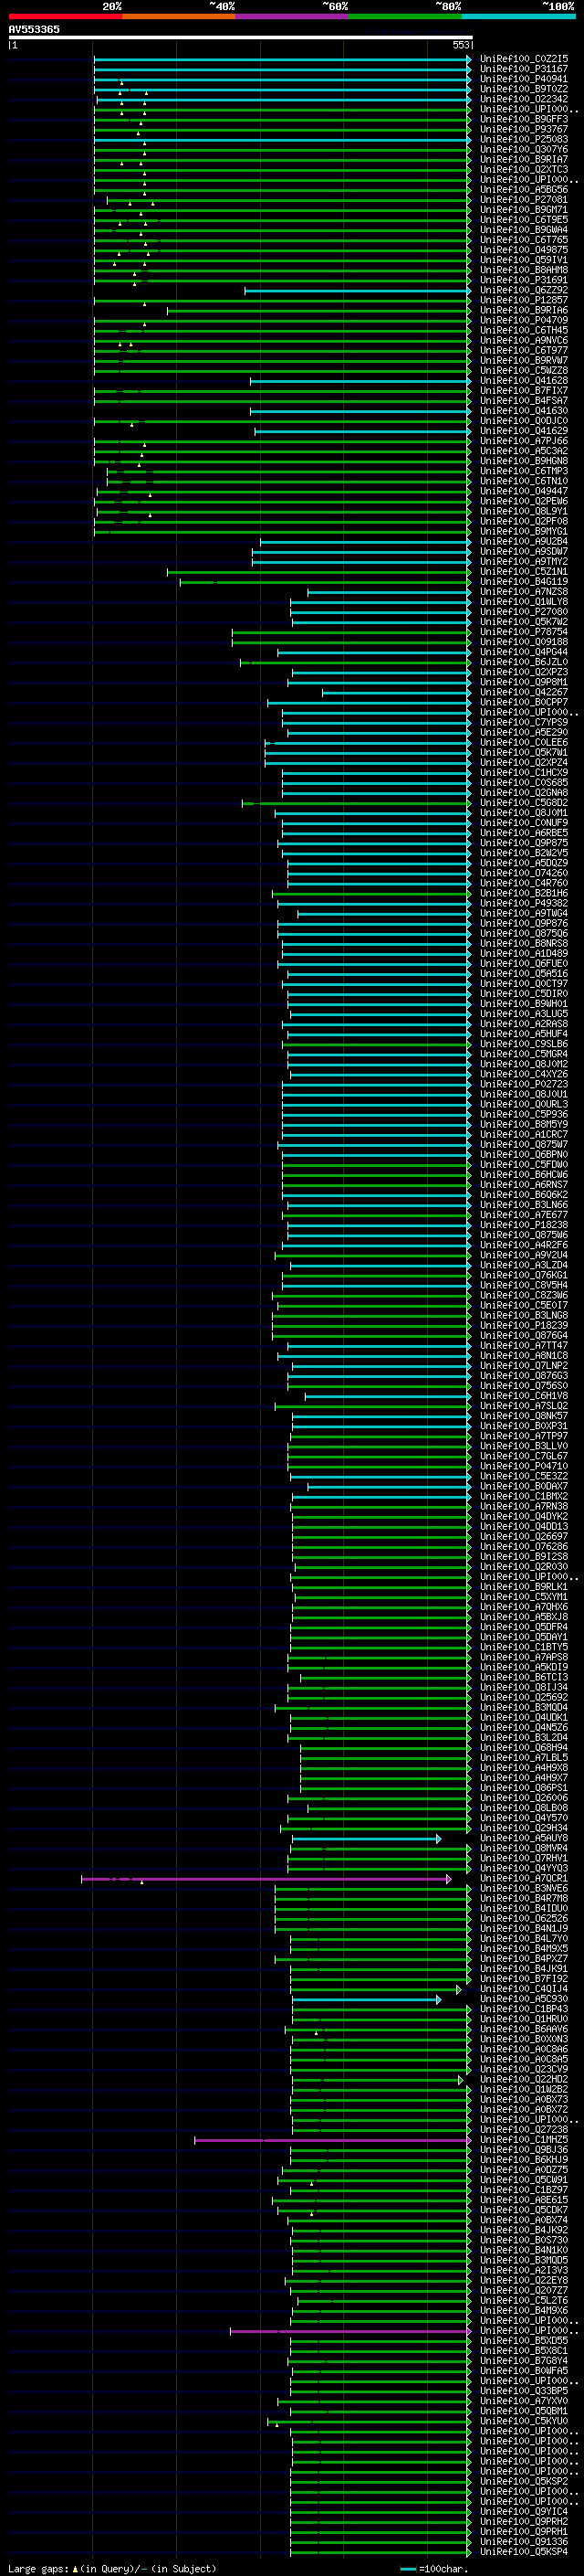Select hit UniRef100_Q1HRU0

(523, 2019)
